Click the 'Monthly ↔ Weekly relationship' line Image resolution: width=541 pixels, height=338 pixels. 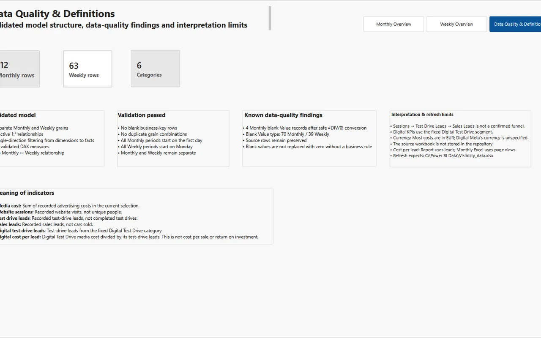click(32, 153)
